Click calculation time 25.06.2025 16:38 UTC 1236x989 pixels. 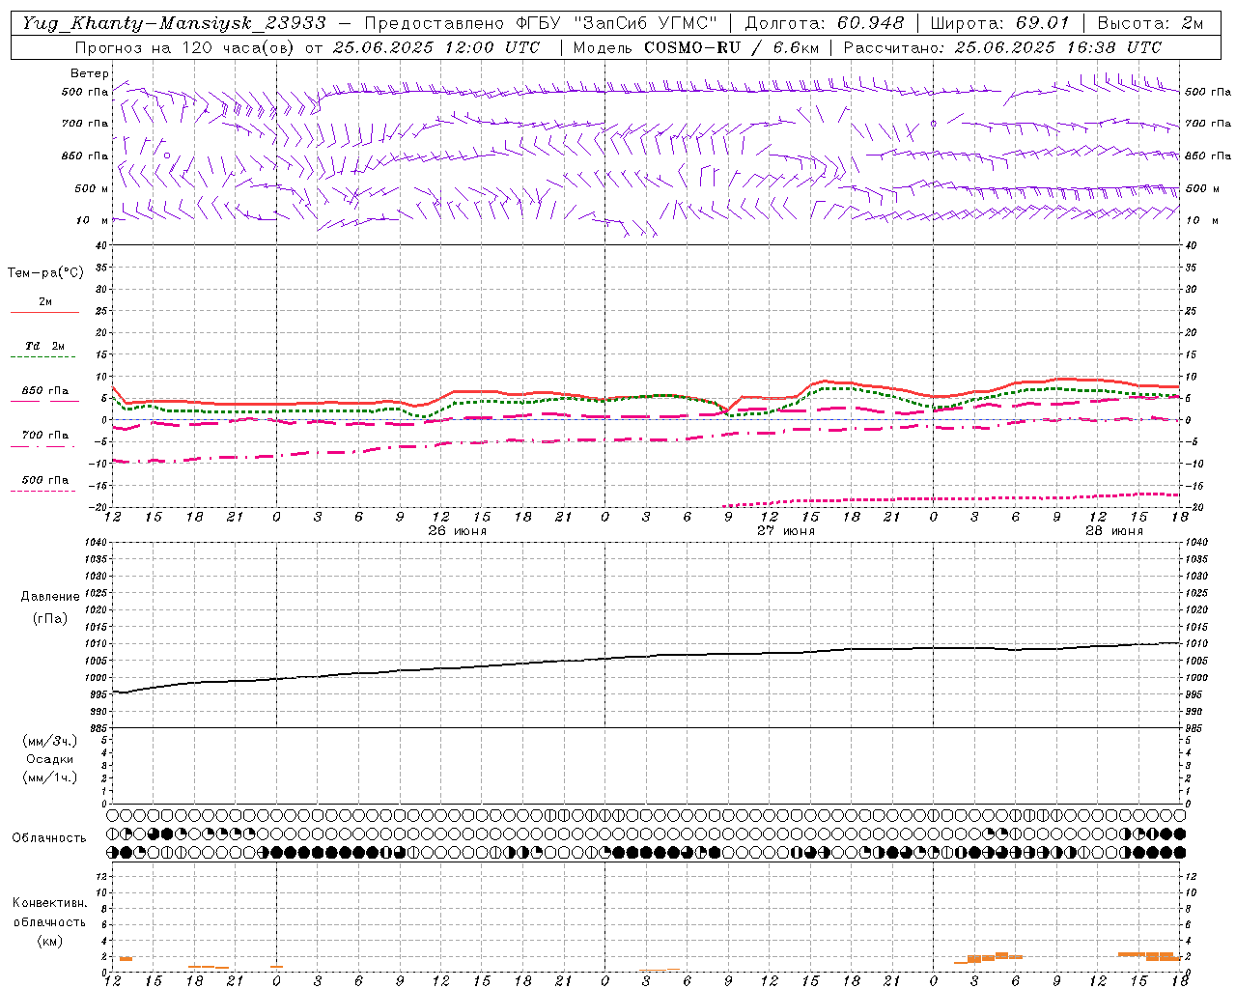pyautogui.click(x=1058, y=47)
